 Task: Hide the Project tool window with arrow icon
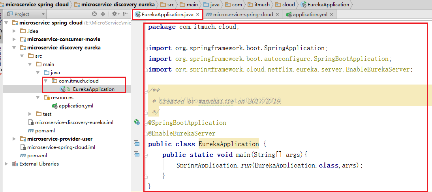pos(125,14)
